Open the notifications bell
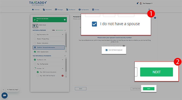Viewport: 182px width, 100px height. click(137, 3)
